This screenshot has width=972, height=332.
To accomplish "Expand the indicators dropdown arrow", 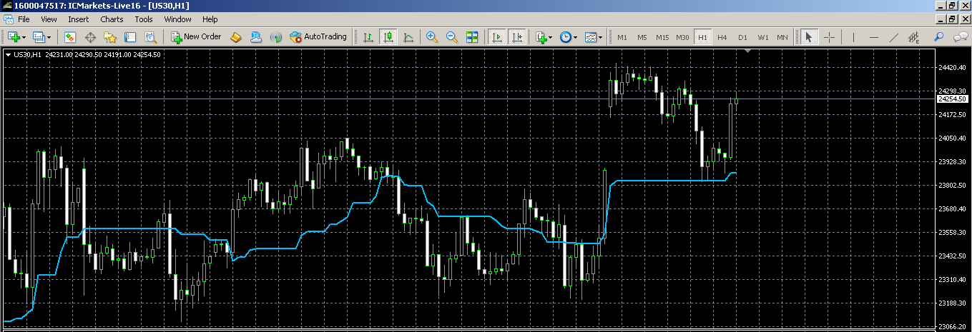I will pos(551,37).
